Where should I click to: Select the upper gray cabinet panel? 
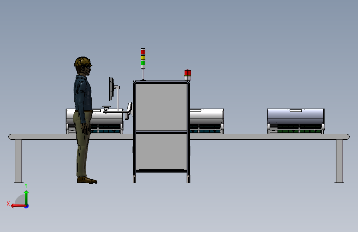pos(161,107)
